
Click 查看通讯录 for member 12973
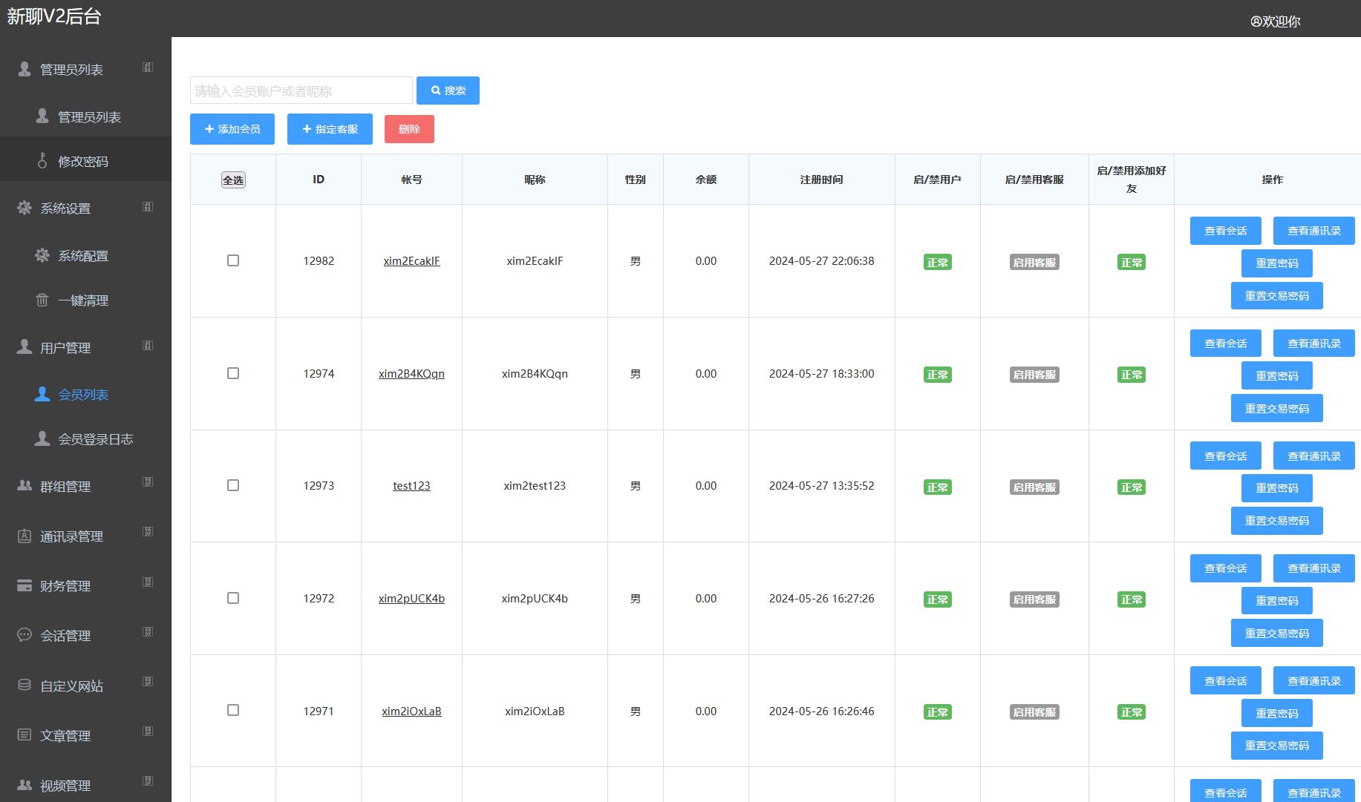tap(1313, 456)
